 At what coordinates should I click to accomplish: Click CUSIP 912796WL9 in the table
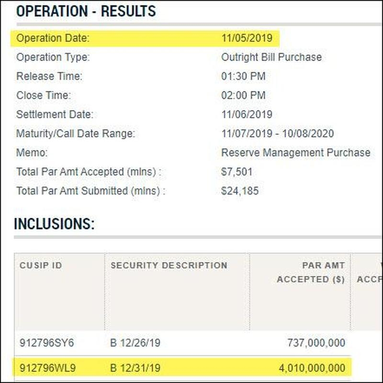coord(47,368)
